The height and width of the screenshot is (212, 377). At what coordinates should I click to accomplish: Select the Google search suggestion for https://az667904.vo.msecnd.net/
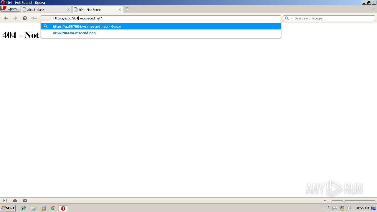click(161, 26)
